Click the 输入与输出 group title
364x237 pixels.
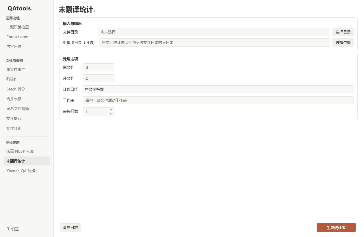[x=72, y=24]
